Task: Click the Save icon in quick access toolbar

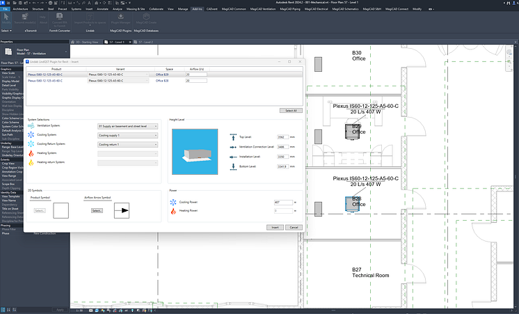Action: click(x=20, y=3)
